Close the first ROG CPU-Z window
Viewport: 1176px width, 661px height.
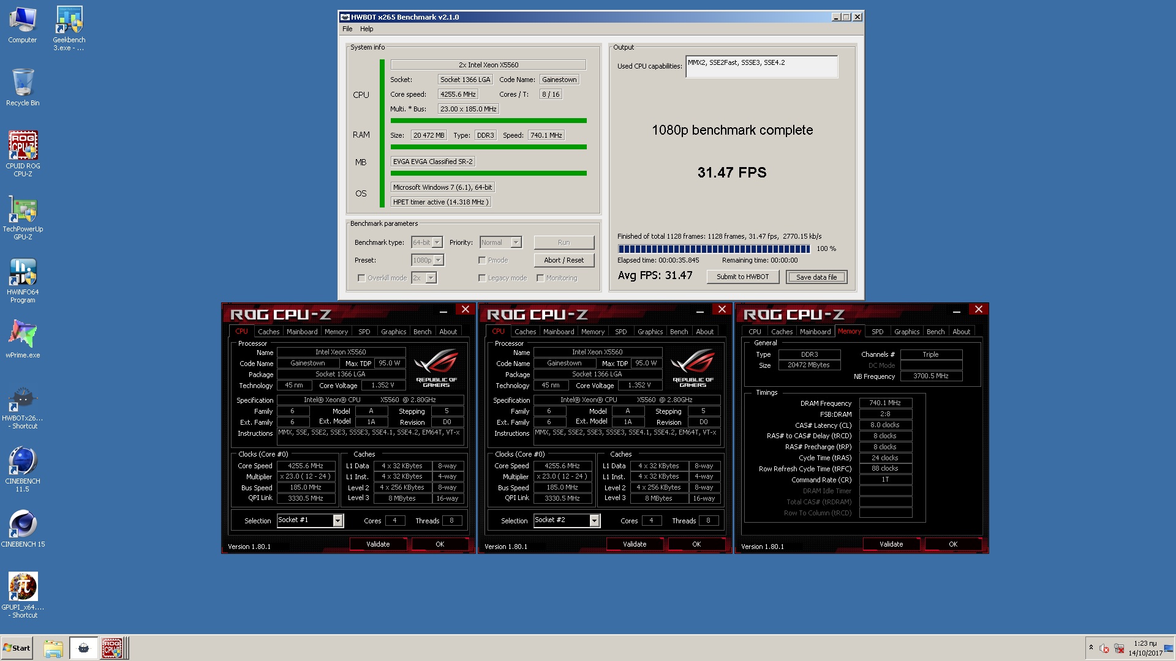[466, 310]
